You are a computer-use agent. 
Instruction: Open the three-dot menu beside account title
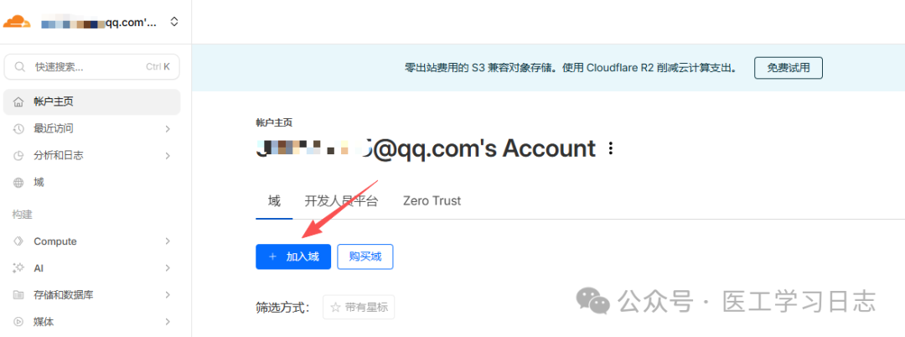point(611,149)
